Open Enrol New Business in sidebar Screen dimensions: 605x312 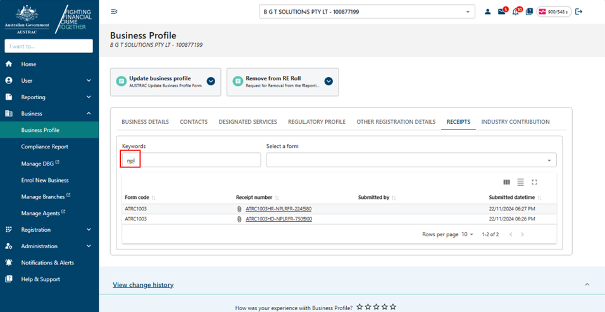click(x=45, y=180)
